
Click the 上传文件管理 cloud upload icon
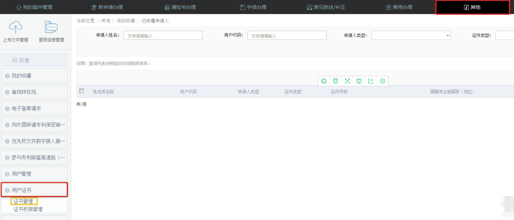coord(16,27)
